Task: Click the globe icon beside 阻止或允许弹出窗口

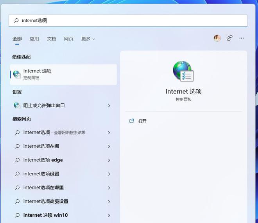Action: pyautogui.click(x=17, y=106)
